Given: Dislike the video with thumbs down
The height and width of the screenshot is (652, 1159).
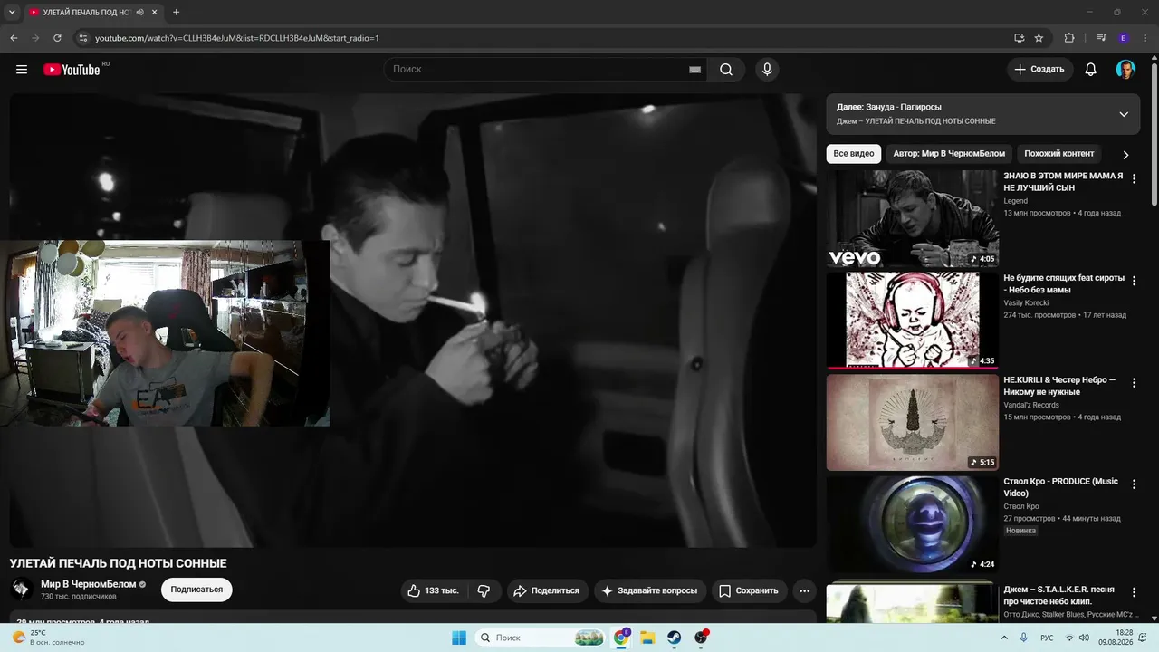Looking at the screenshot, I should tap(484, 590).
